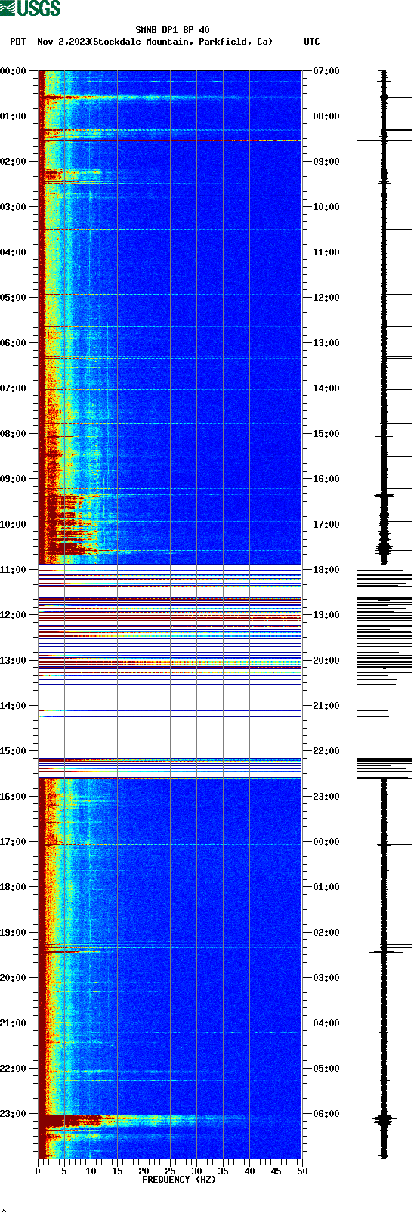
Task: Click the 06:00 UTC time label on the right axis
Action: (326, 1114)
